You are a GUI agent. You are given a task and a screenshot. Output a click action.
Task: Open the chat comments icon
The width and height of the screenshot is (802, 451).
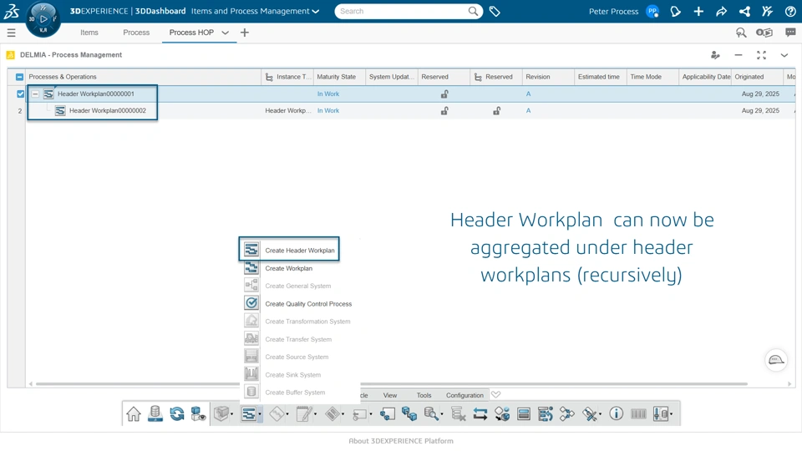pyautogui.click(x=790, y=33)
